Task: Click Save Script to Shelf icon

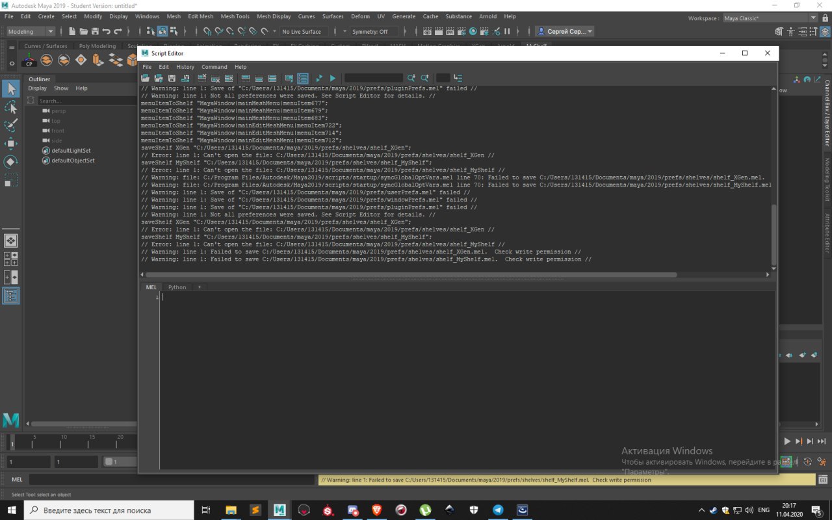Action: click(x=185, y=78)
